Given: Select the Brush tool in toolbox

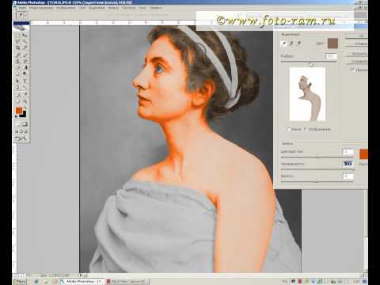Looking at the screenshot, I should click(25, 55).
